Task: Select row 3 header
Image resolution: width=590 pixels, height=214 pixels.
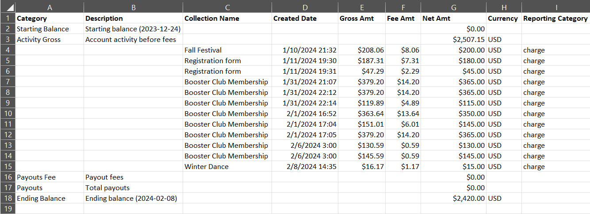Action: point(8,40)
